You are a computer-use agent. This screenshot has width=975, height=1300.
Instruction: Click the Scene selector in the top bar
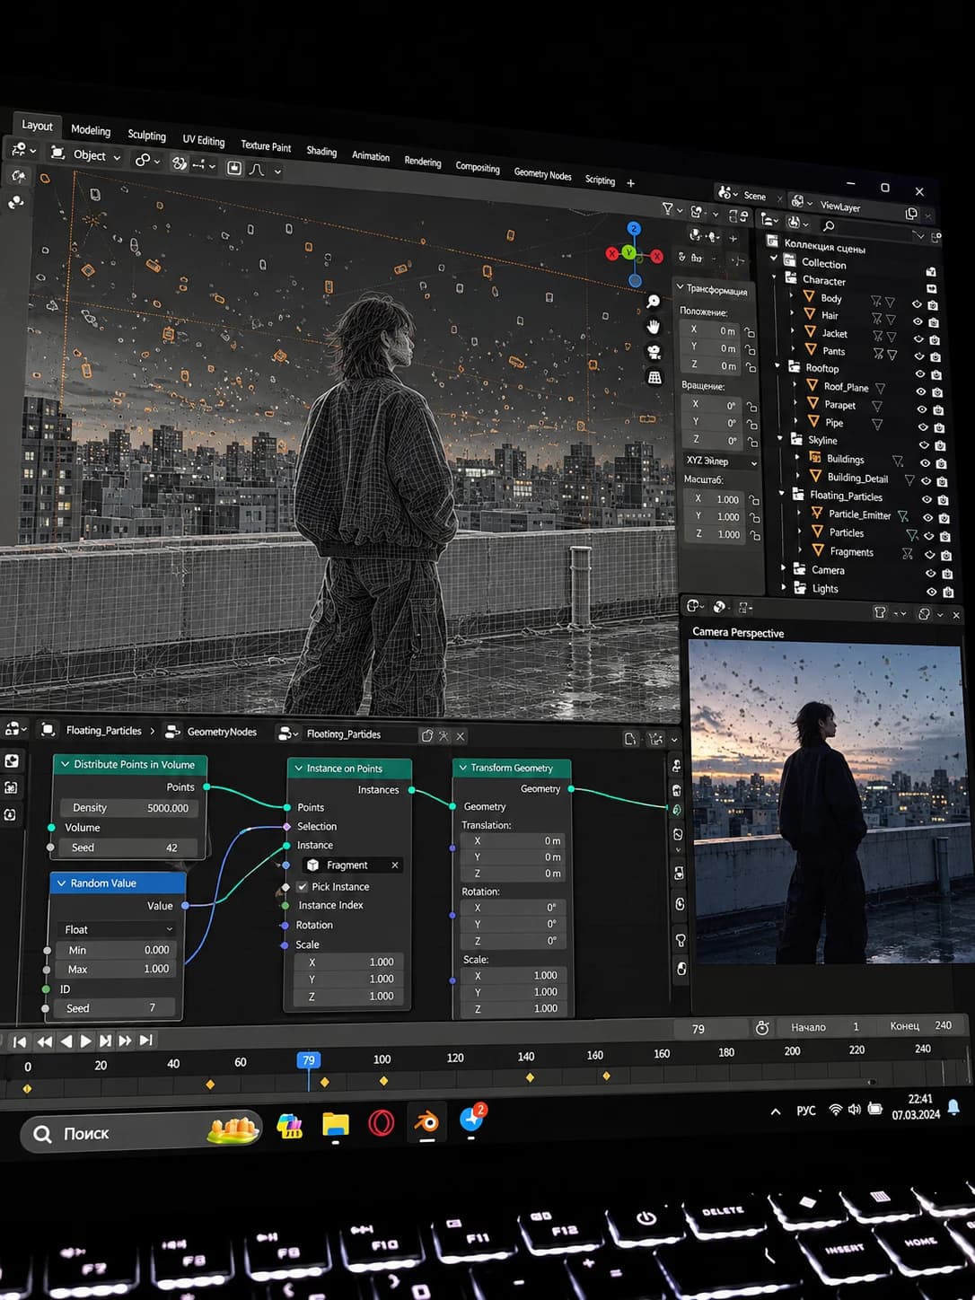pos(748,195)
